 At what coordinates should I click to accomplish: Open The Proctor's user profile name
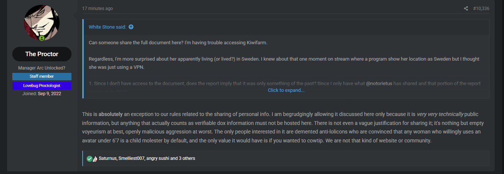(42, 54)
